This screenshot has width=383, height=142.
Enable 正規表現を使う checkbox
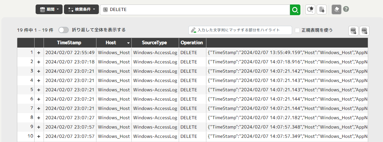pos(297,30)
